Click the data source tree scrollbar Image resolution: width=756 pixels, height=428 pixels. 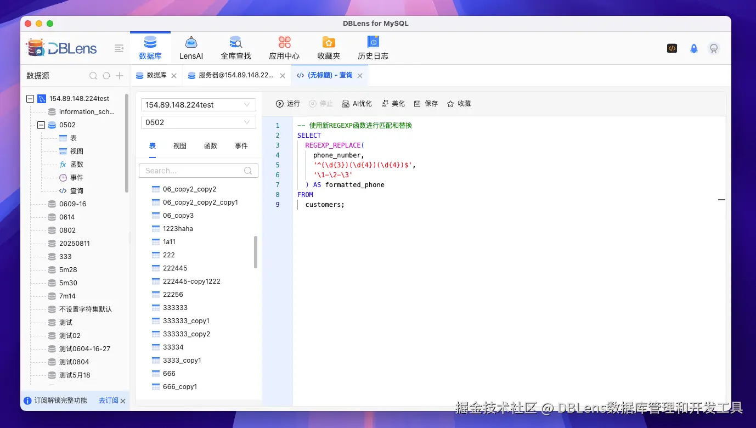127,143
